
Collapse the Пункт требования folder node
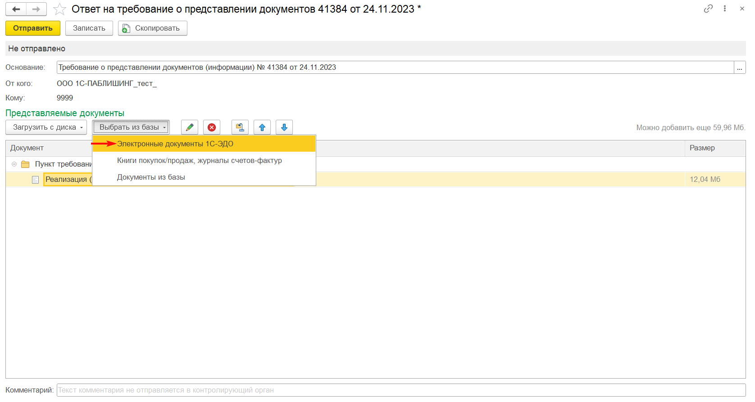coord(14,164)
